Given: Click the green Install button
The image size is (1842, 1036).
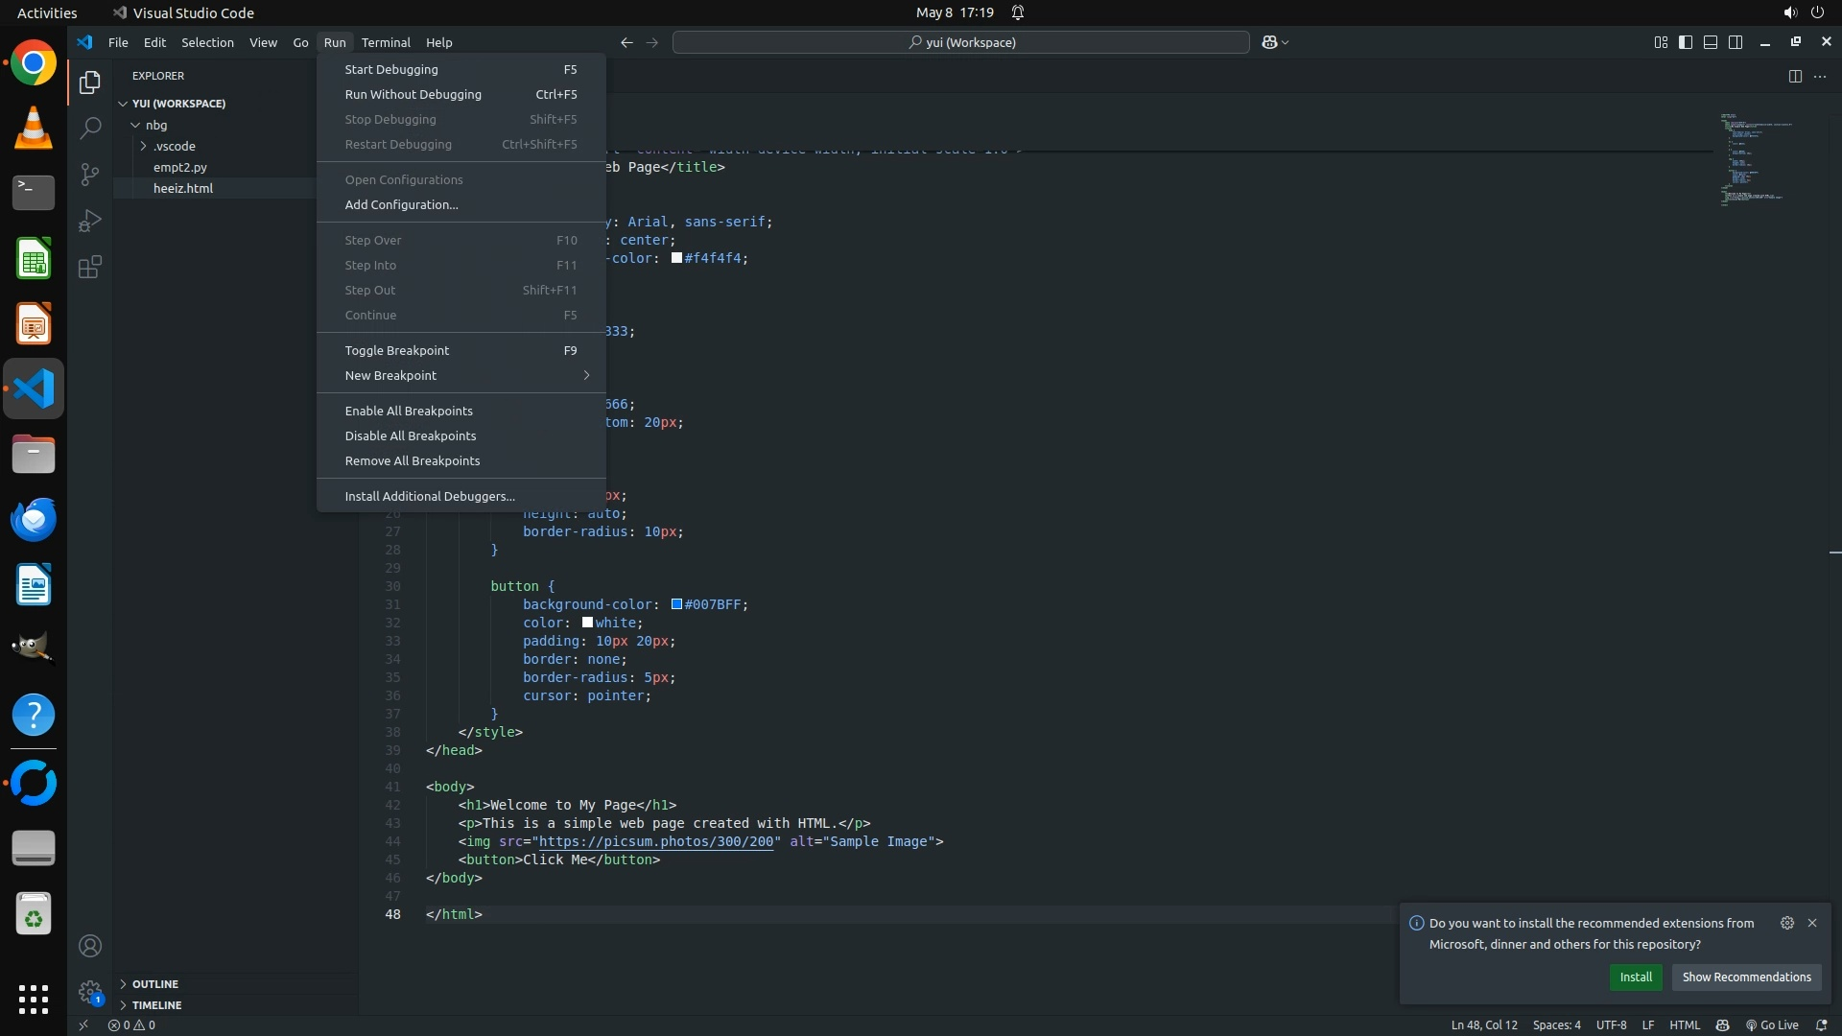Looking at the screenshot, I should click(1636, 977).
